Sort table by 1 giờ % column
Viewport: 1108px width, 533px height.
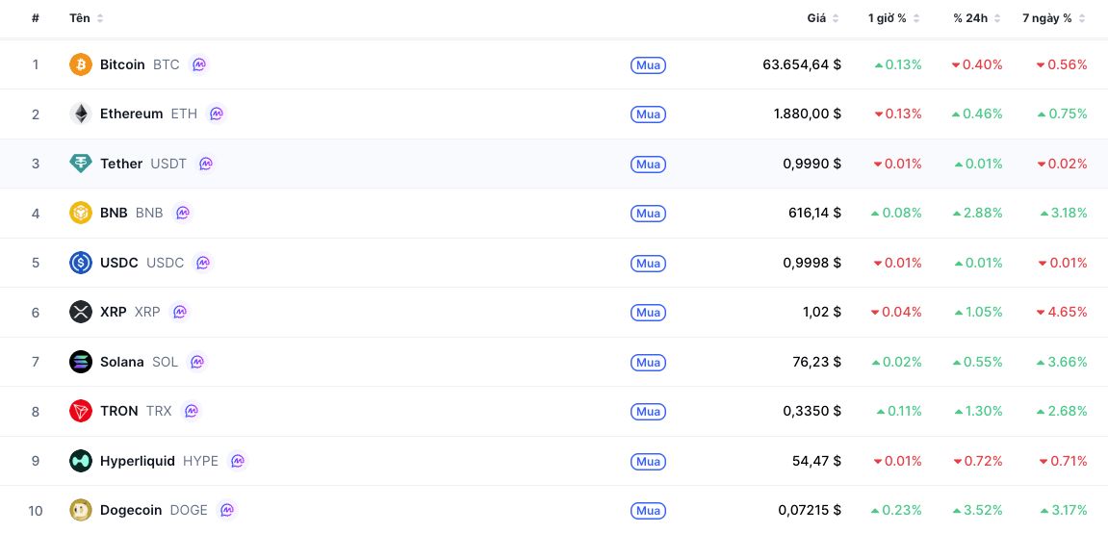[x=894, y=18]
